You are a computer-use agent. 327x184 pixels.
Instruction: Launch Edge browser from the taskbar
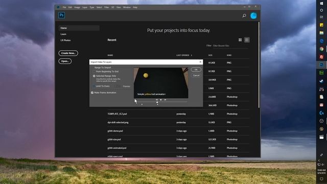pyautogui.click(x=321, y=41)
